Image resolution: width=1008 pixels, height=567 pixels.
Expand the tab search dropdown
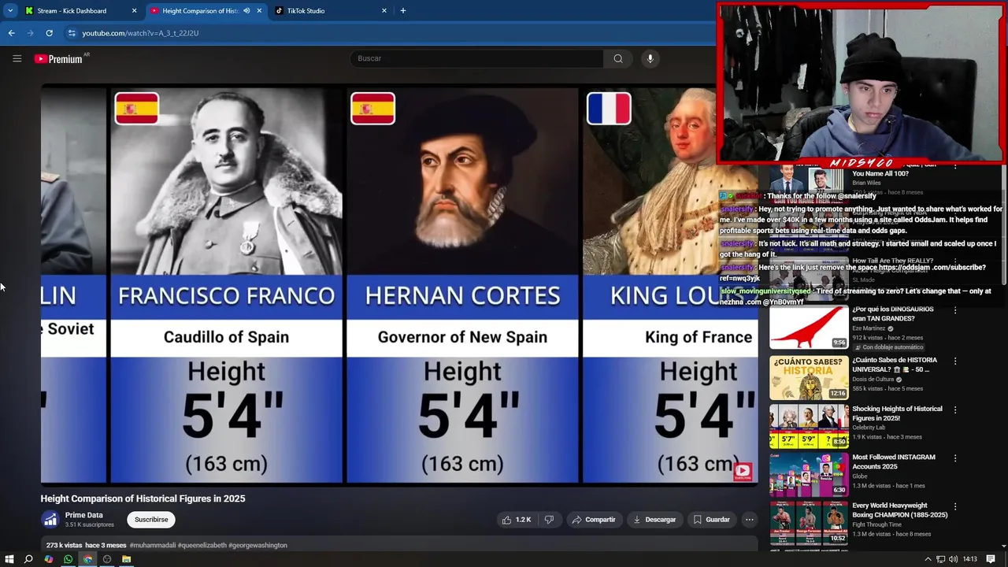click(x=10, y=11)
